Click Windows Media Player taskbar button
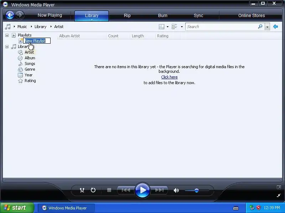The image size is (285, 213). coord(66,208)
